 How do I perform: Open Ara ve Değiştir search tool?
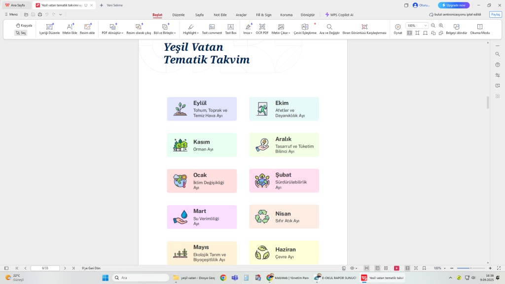click(329, 27)
